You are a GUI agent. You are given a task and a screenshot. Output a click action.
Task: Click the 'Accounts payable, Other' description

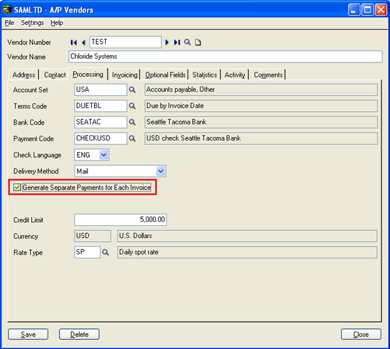[x=261, y=89]
